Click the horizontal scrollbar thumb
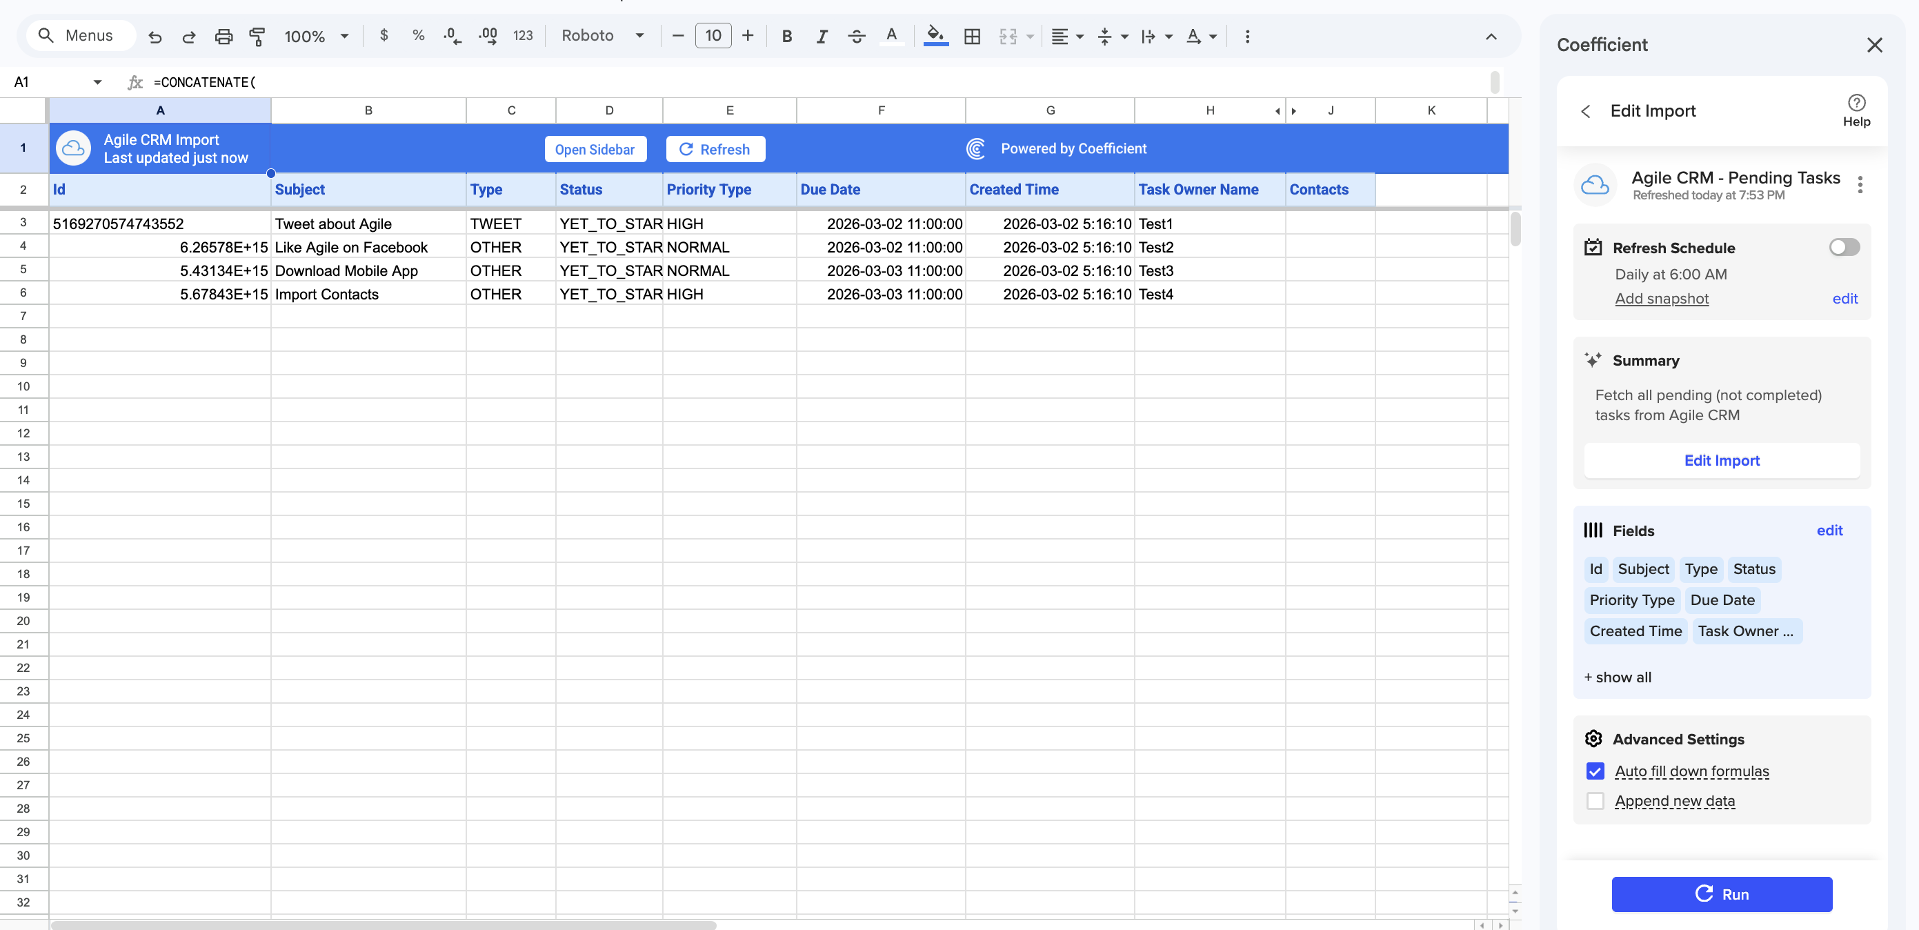This screenshot has height=930, width=1919. pos(384,924)
